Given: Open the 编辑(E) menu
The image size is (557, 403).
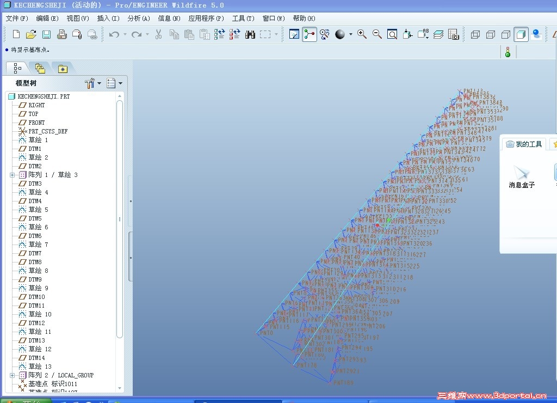Looking at the screenshot, I should [47, 19].
